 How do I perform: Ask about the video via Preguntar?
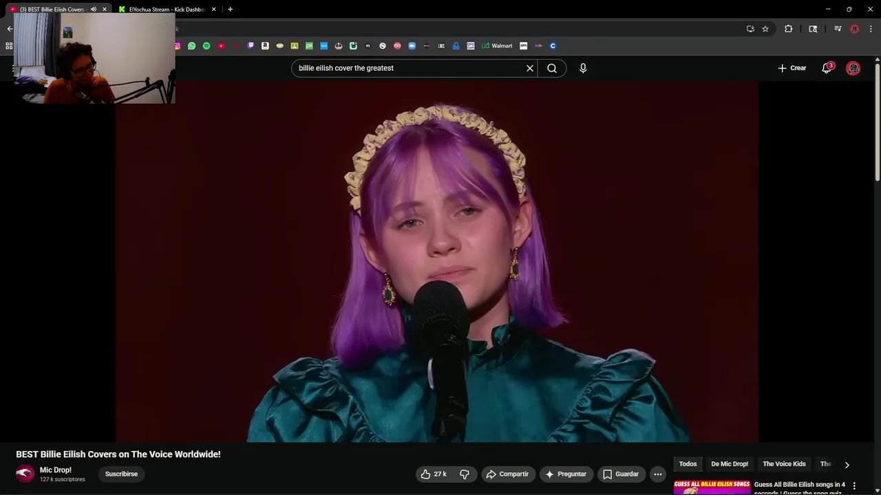(x=566, y=474)
